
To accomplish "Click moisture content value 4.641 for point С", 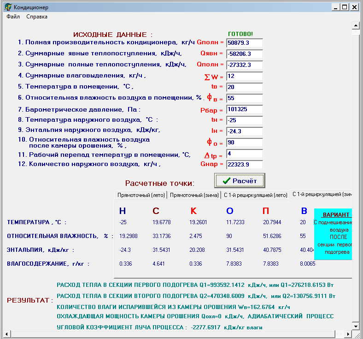I will coord(158,264).
